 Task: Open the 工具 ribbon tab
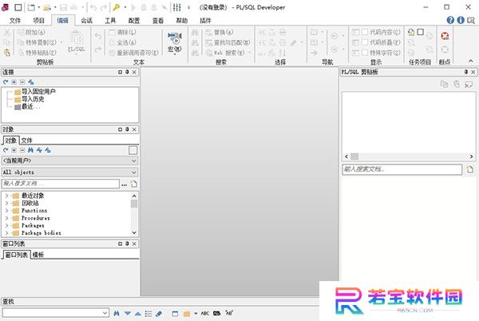click(110, 21)
